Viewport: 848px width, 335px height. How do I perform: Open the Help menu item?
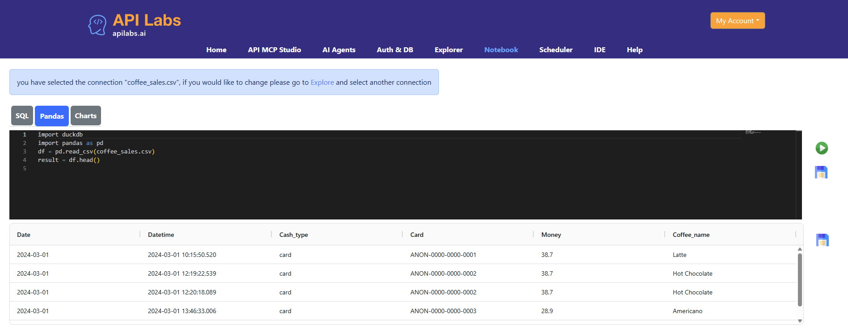[x=635, y=50]
